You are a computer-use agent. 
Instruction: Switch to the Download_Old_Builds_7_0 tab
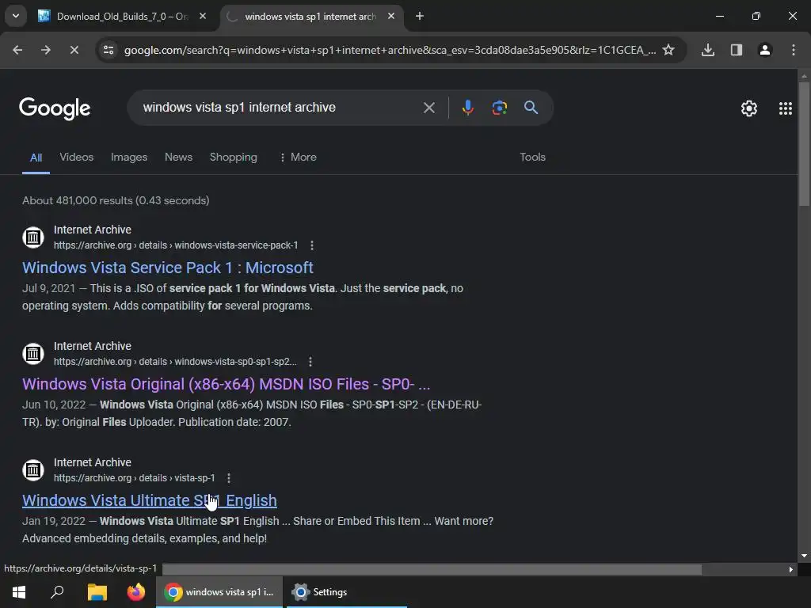pos(122,17)
